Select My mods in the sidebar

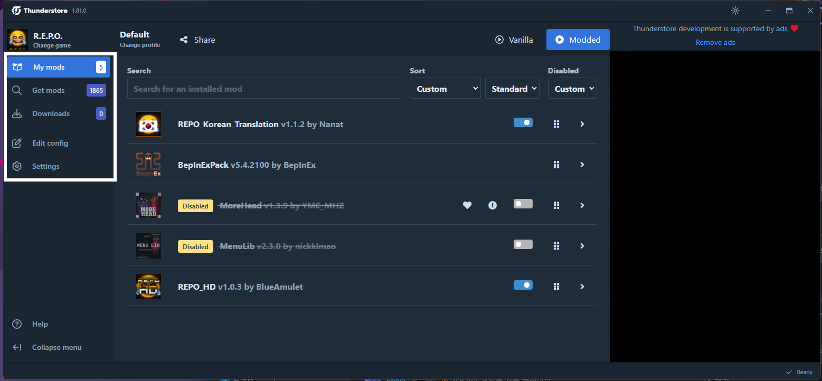point(59,67)
